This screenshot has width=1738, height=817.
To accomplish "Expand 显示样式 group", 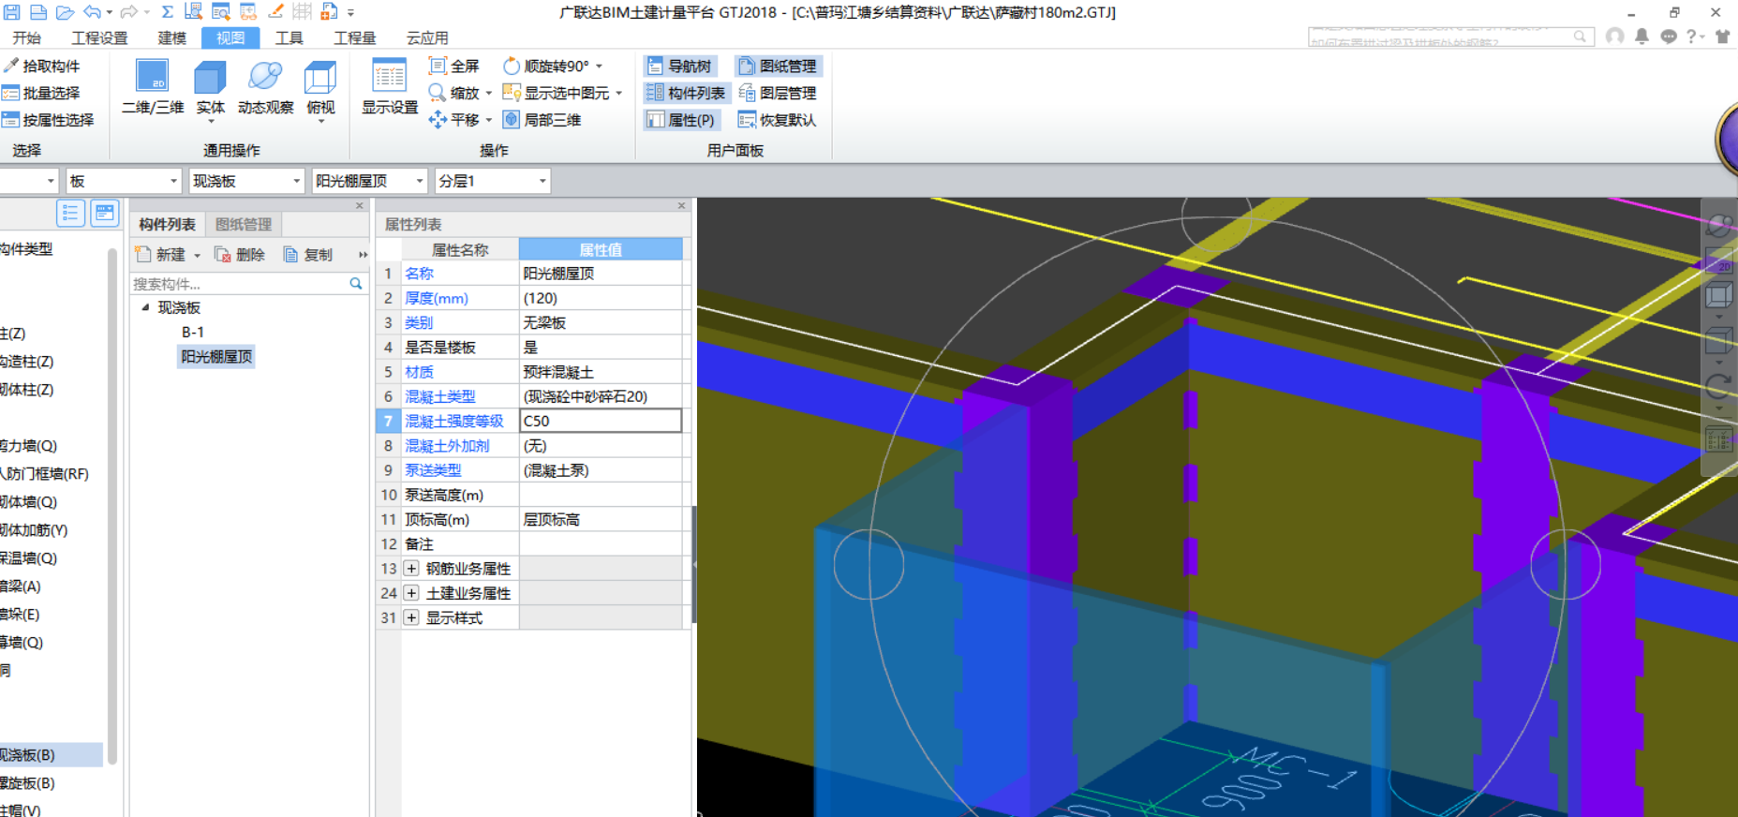I will [411, 617].
